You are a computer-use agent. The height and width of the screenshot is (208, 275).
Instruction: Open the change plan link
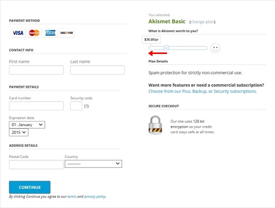point(202,21)
